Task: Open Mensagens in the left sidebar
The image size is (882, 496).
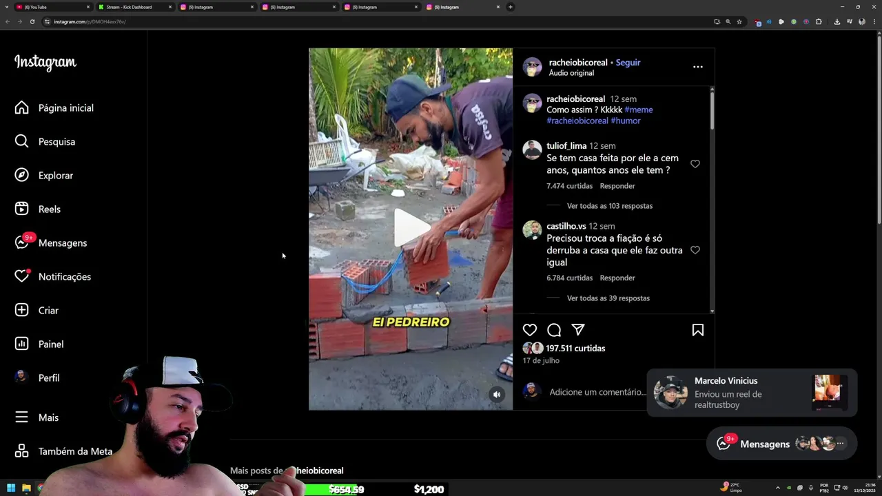Action: 51,242
